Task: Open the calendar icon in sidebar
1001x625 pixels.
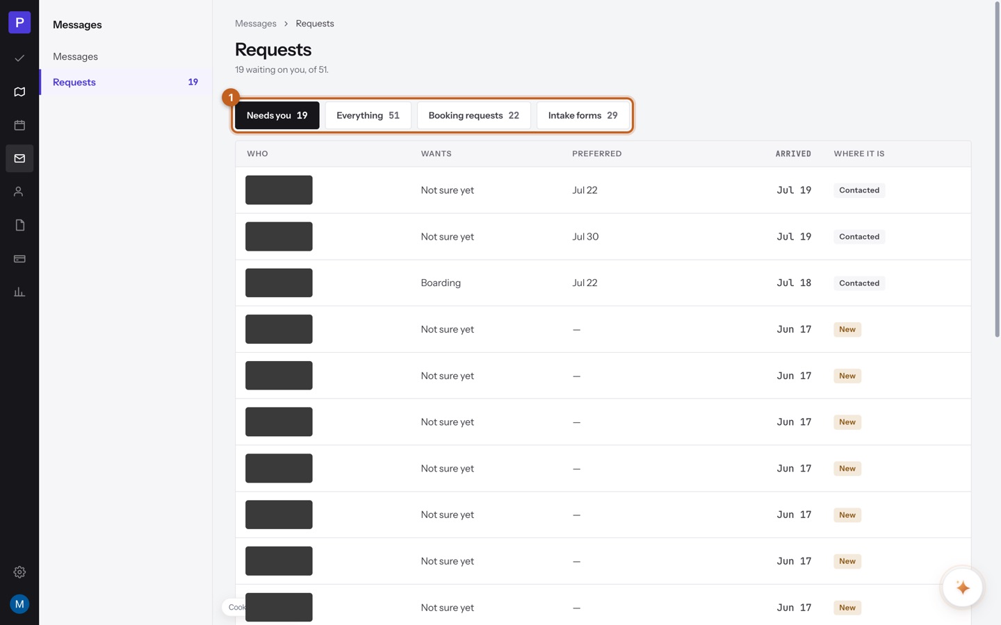Action: pyautogui.click(x=19, y=125)
